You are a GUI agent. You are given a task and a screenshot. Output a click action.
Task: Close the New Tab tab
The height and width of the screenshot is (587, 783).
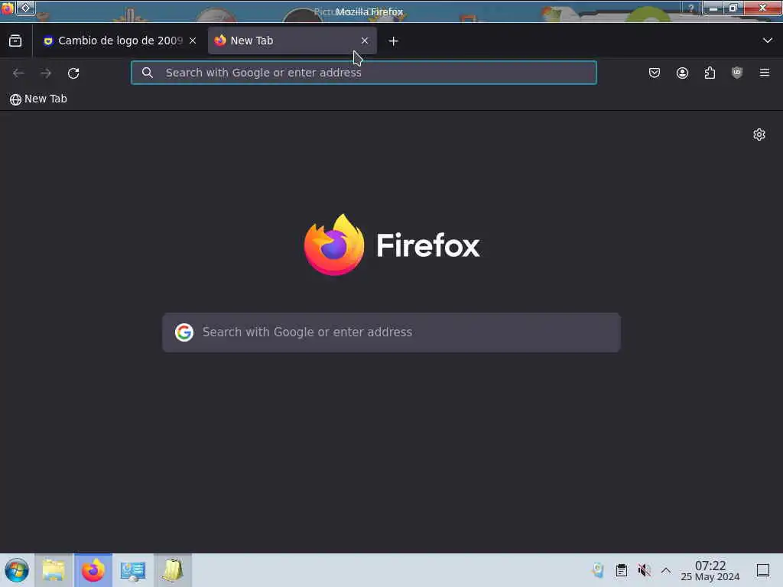click(x=365, y=41)
